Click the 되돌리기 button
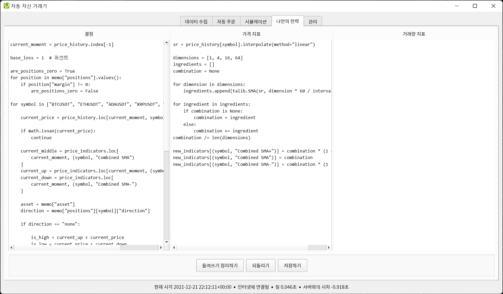 coord(260,265)
